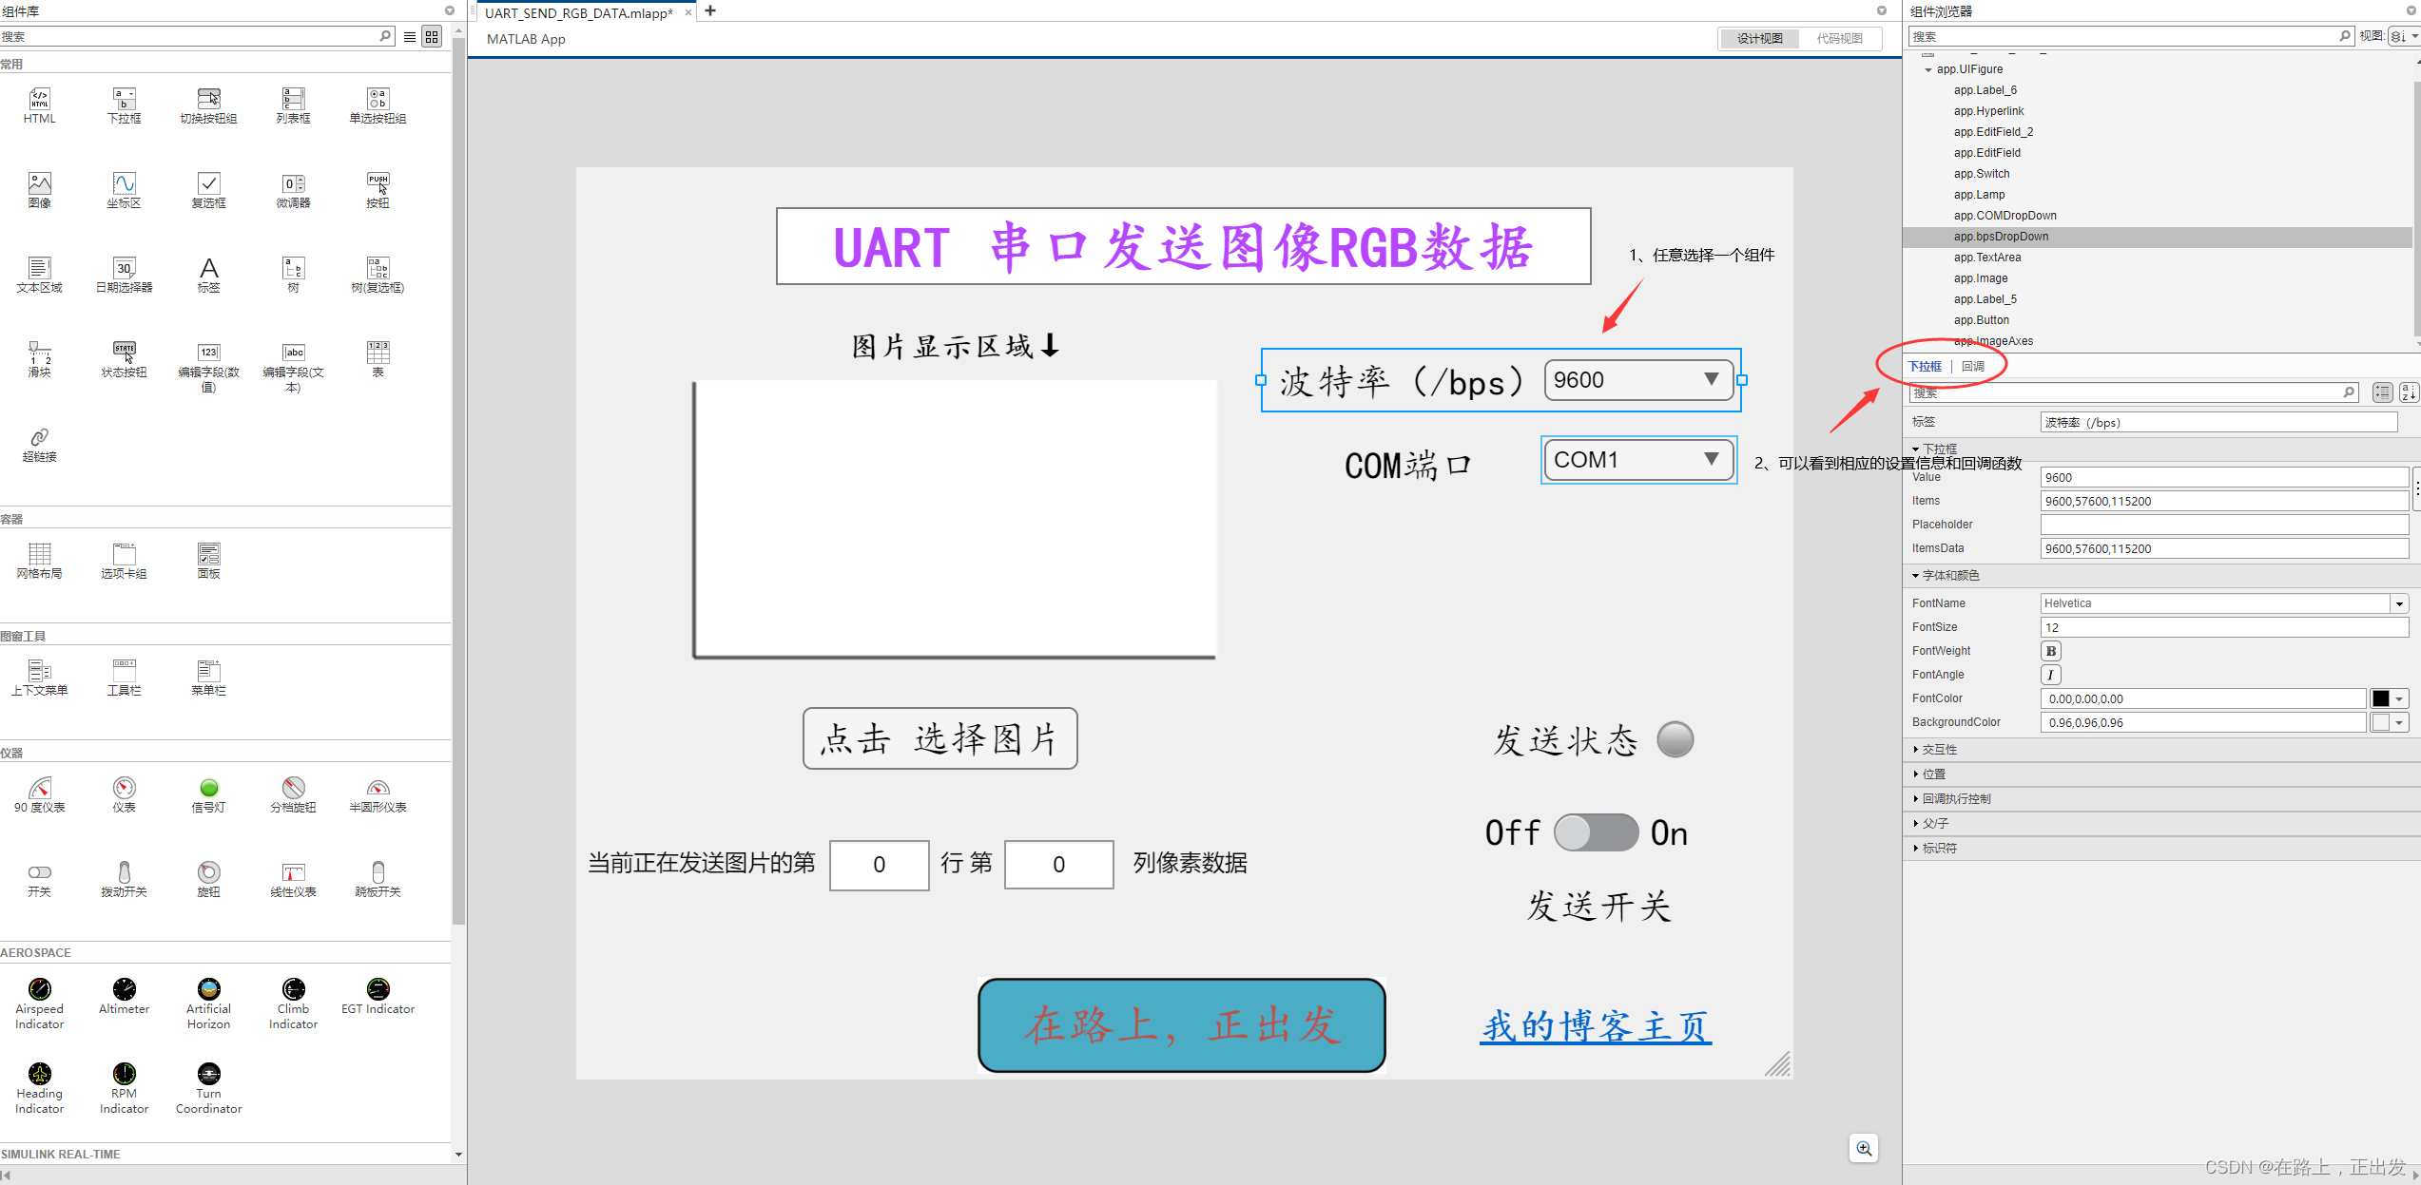2421x1185 pixels.
Task: Toggle FontAngle italic button
Action: click(2051, 675)
